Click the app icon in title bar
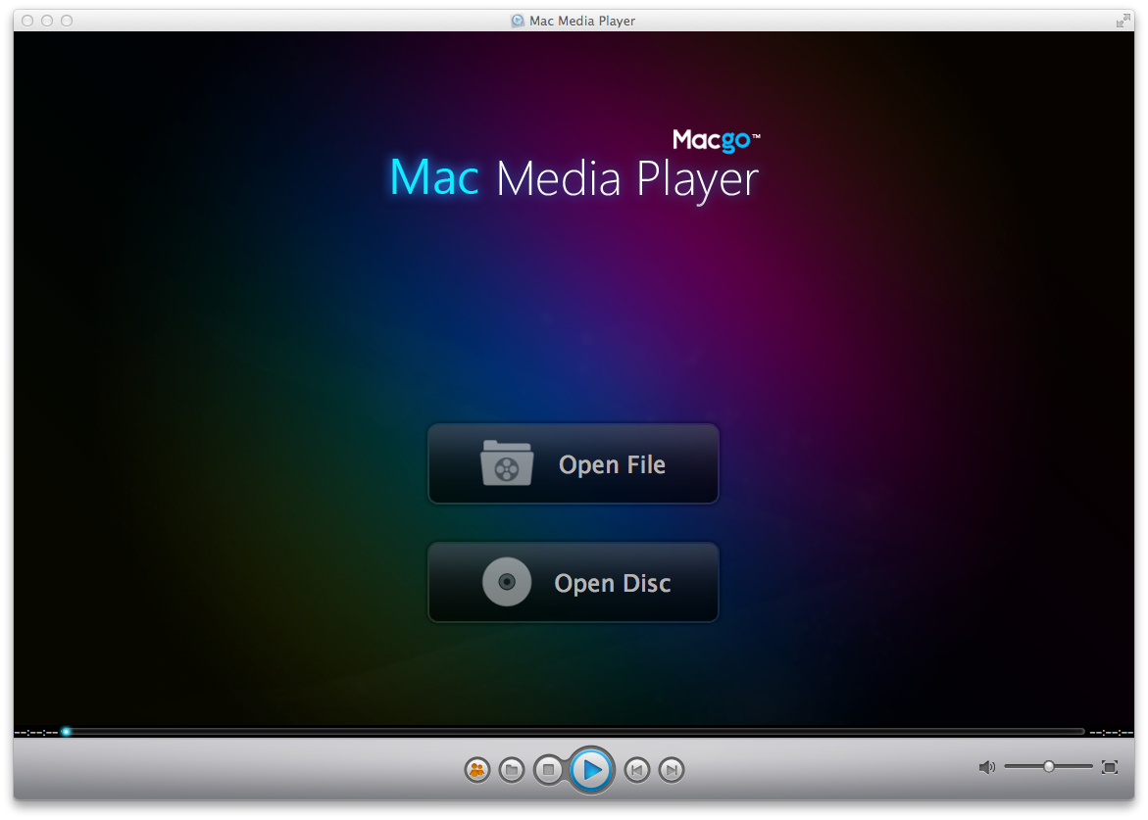The image size is (1148, 820). point(518,21)
